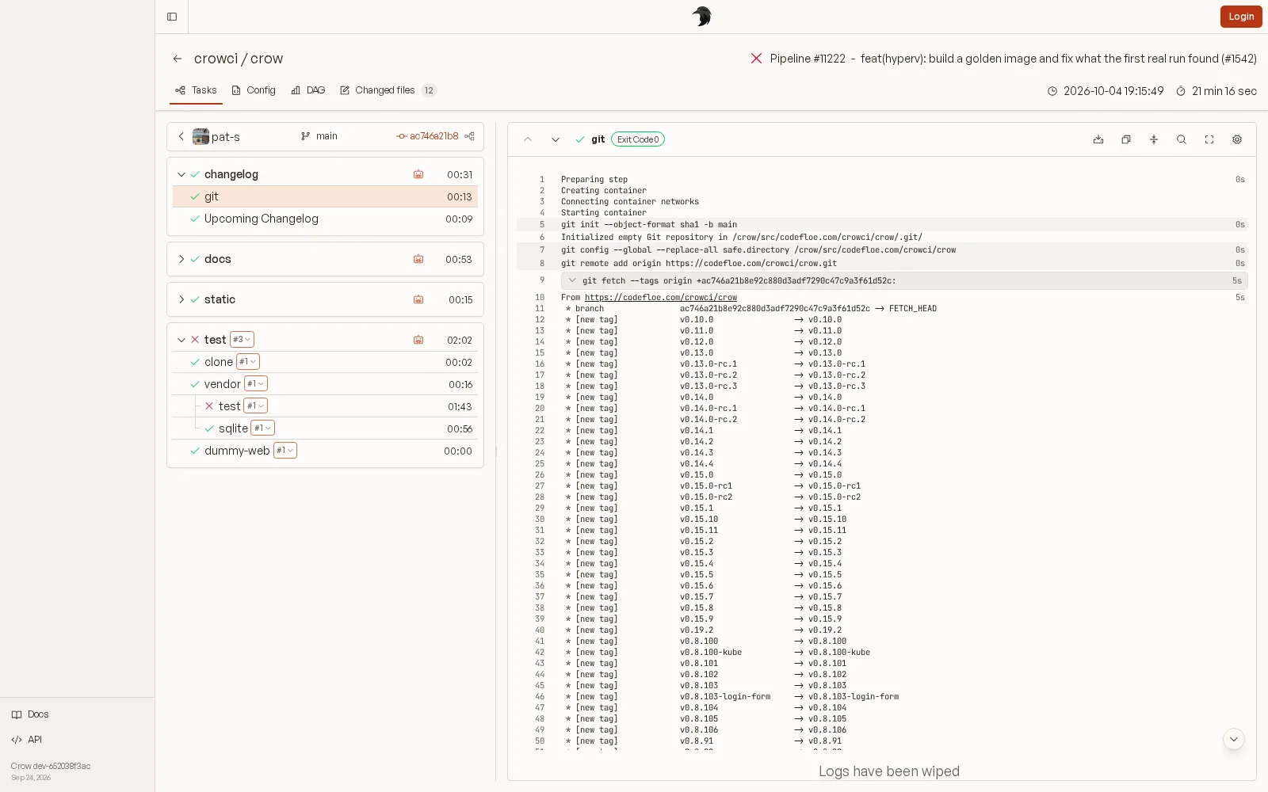
Task: Collapse the git fetch log section
Action: pos(572,280)
